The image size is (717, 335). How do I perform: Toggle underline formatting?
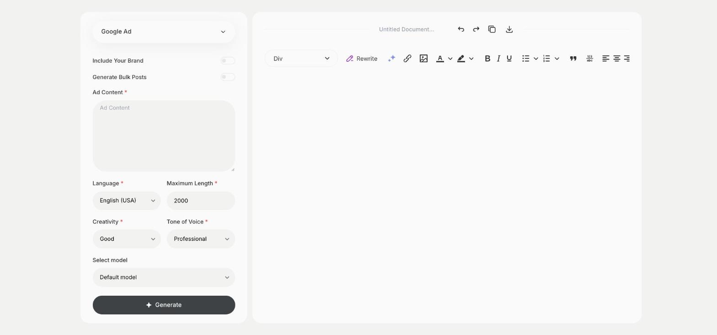pos(509,58)
